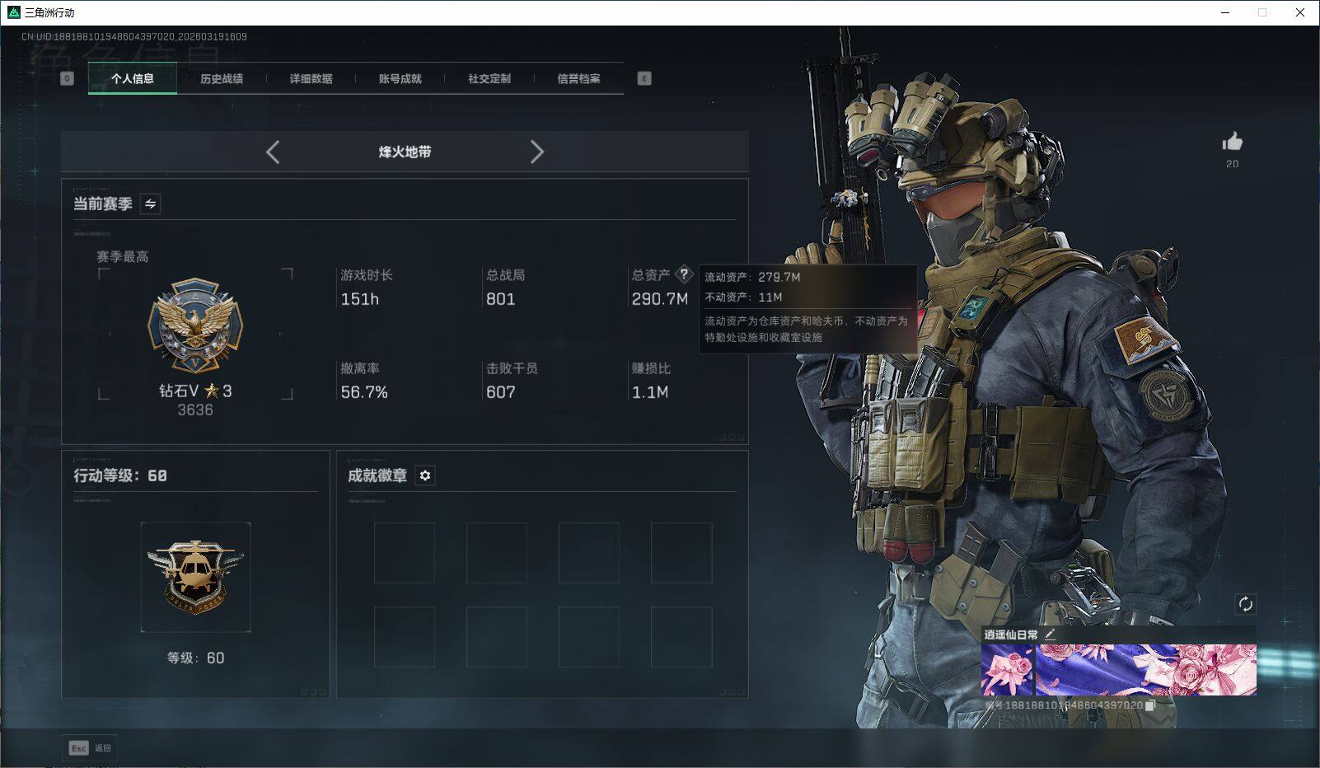
Task: Click the 击败干员 607 value
Action: click(x=501, y=392)
